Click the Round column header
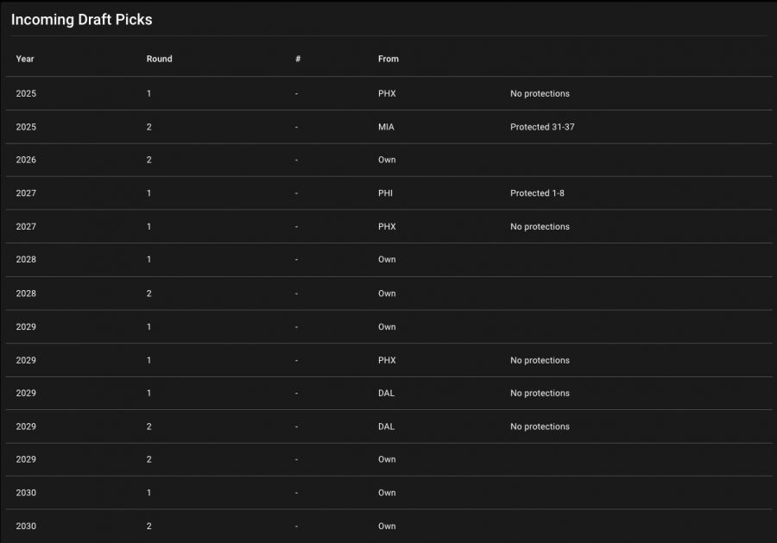This screenshot has width=777, height=543. pos(159,59)
